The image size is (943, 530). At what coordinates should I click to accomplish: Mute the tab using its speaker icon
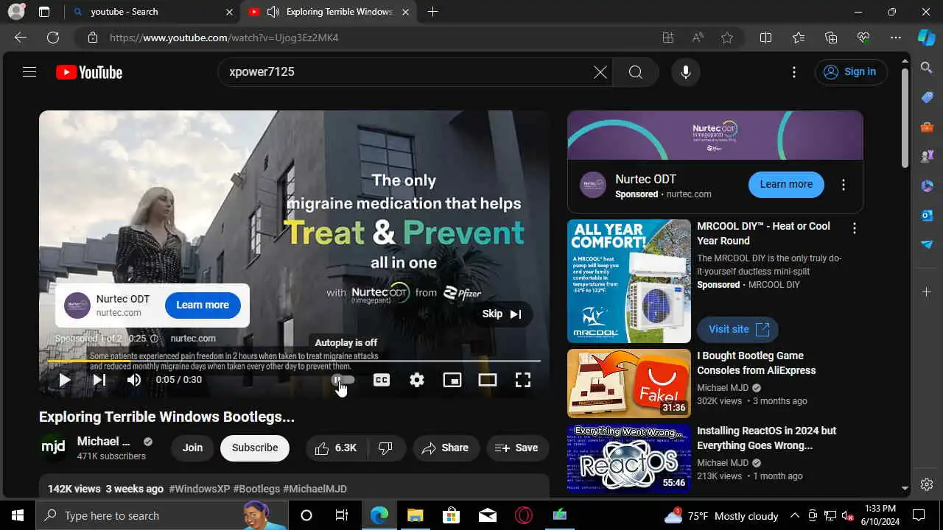coord(273,12)
